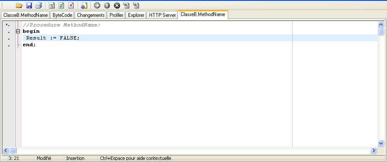Click the Insertion mode status entry
This screenshot has height=162, width=387.
(75, 158)
